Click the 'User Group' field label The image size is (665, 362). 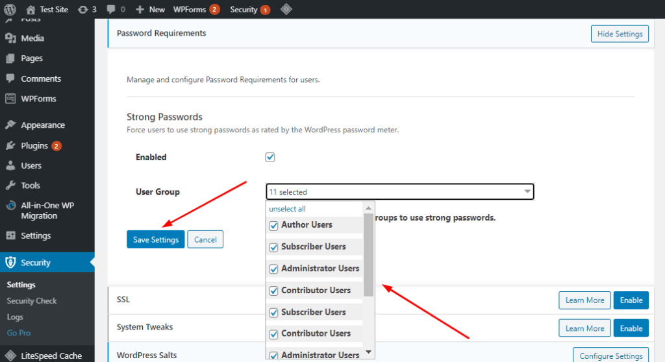coord(158,191)
